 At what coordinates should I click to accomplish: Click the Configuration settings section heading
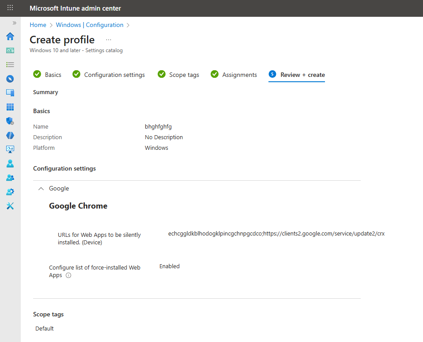tap(64, 168)
